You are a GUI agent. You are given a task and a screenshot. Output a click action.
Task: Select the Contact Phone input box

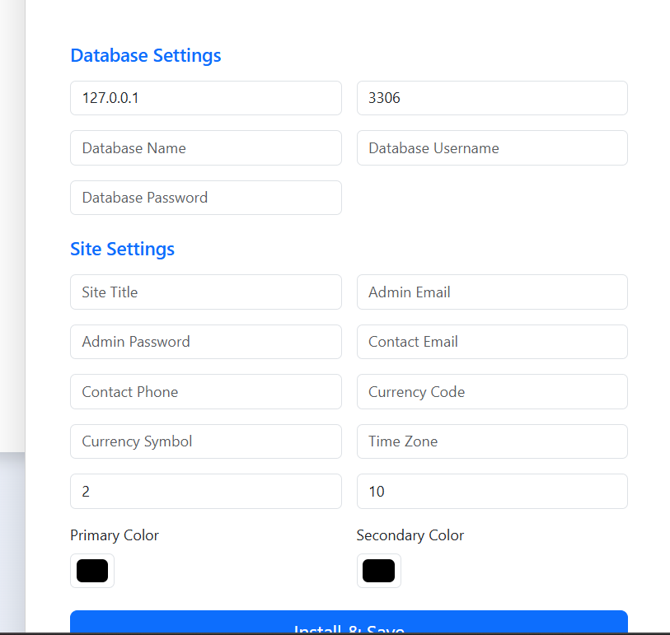[205, 391]
